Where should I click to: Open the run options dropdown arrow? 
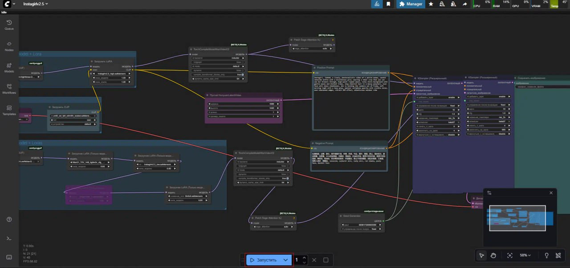(286, 260)
